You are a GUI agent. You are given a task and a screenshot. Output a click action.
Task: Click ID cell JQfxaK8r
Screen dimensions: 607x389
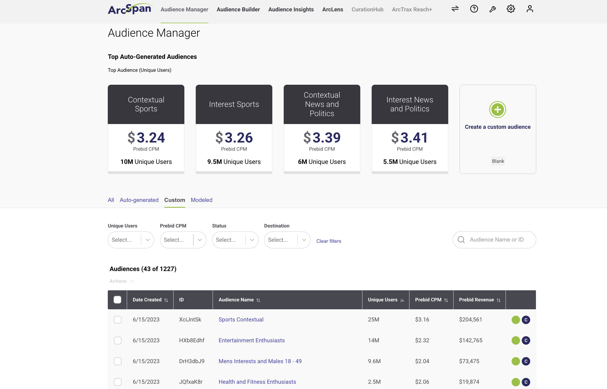pyautogui.click(x=191, y=382)
